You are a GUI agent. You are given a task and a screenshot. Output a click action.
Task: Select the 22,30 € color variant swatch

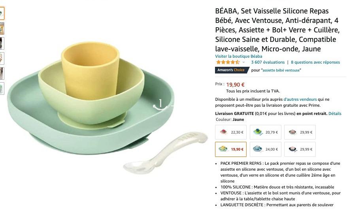point(230,132)
